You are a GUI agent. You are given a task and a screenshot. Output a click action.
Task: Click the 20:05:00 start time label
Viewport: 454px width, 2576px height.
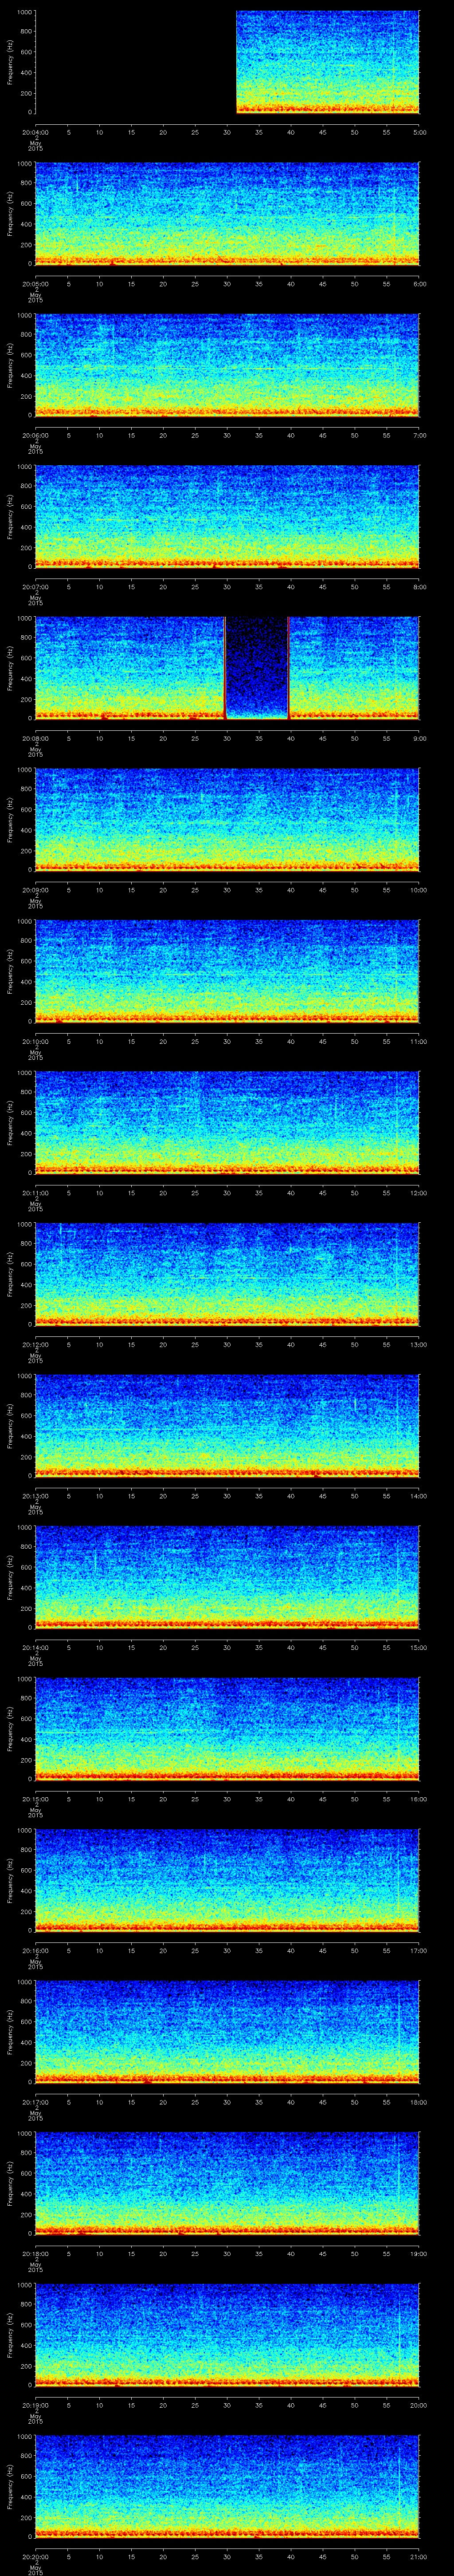(x=35, y=284)
